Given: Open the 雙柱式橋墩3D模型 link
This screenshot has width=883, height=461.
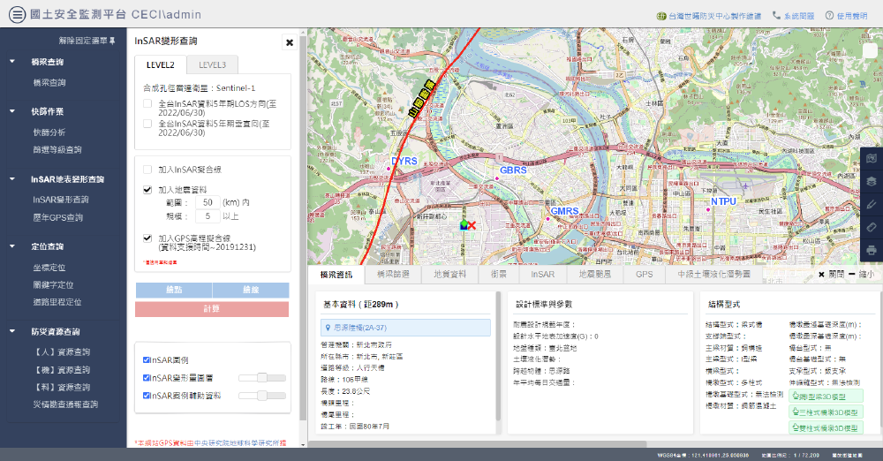Looking at the screenshot, I should (826, 427).
